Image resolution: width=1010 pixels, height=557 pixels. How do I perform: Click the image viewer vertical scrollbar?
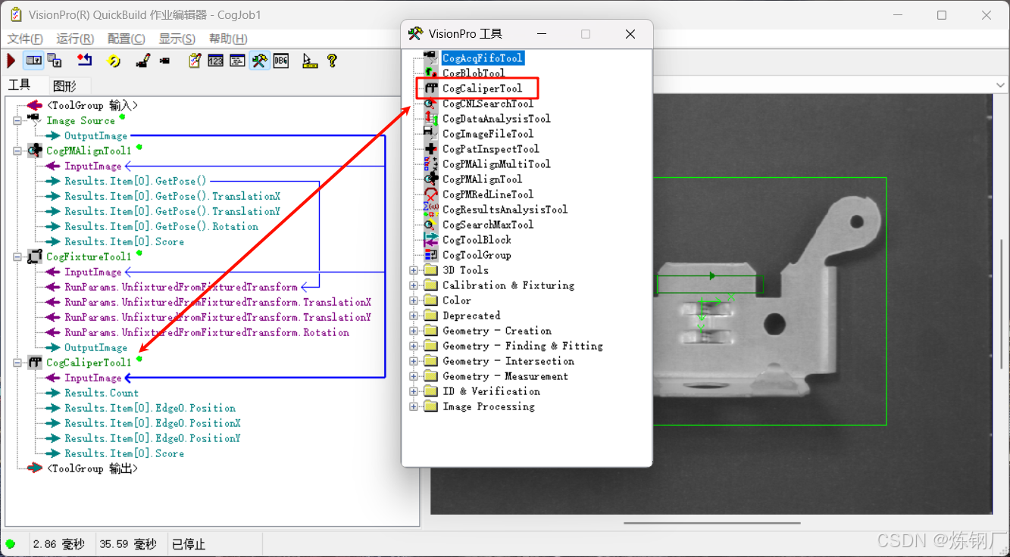pos(1001,305)
